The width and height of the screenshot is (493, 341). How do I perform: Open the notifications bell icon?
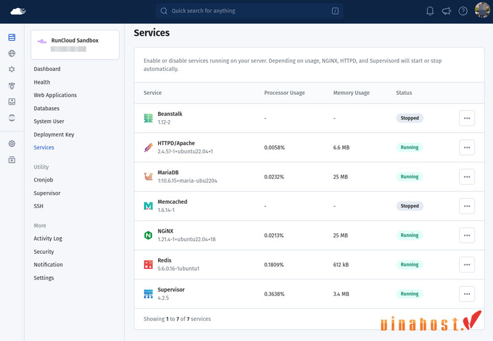tap(430, 11)
